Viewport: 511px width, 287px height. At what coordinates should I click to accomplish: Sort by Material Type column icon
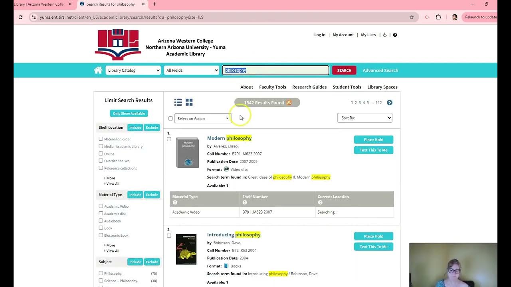[x=175, y=202]
